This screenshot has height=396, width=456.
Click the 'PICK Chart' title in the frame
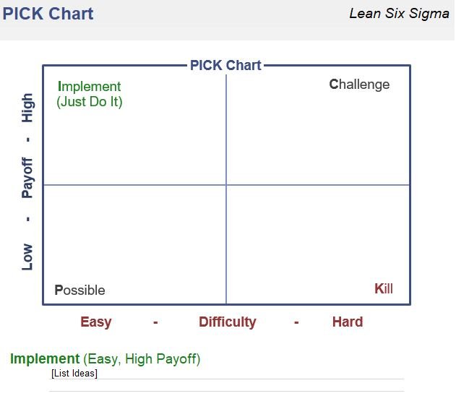(x=225, y=65)
